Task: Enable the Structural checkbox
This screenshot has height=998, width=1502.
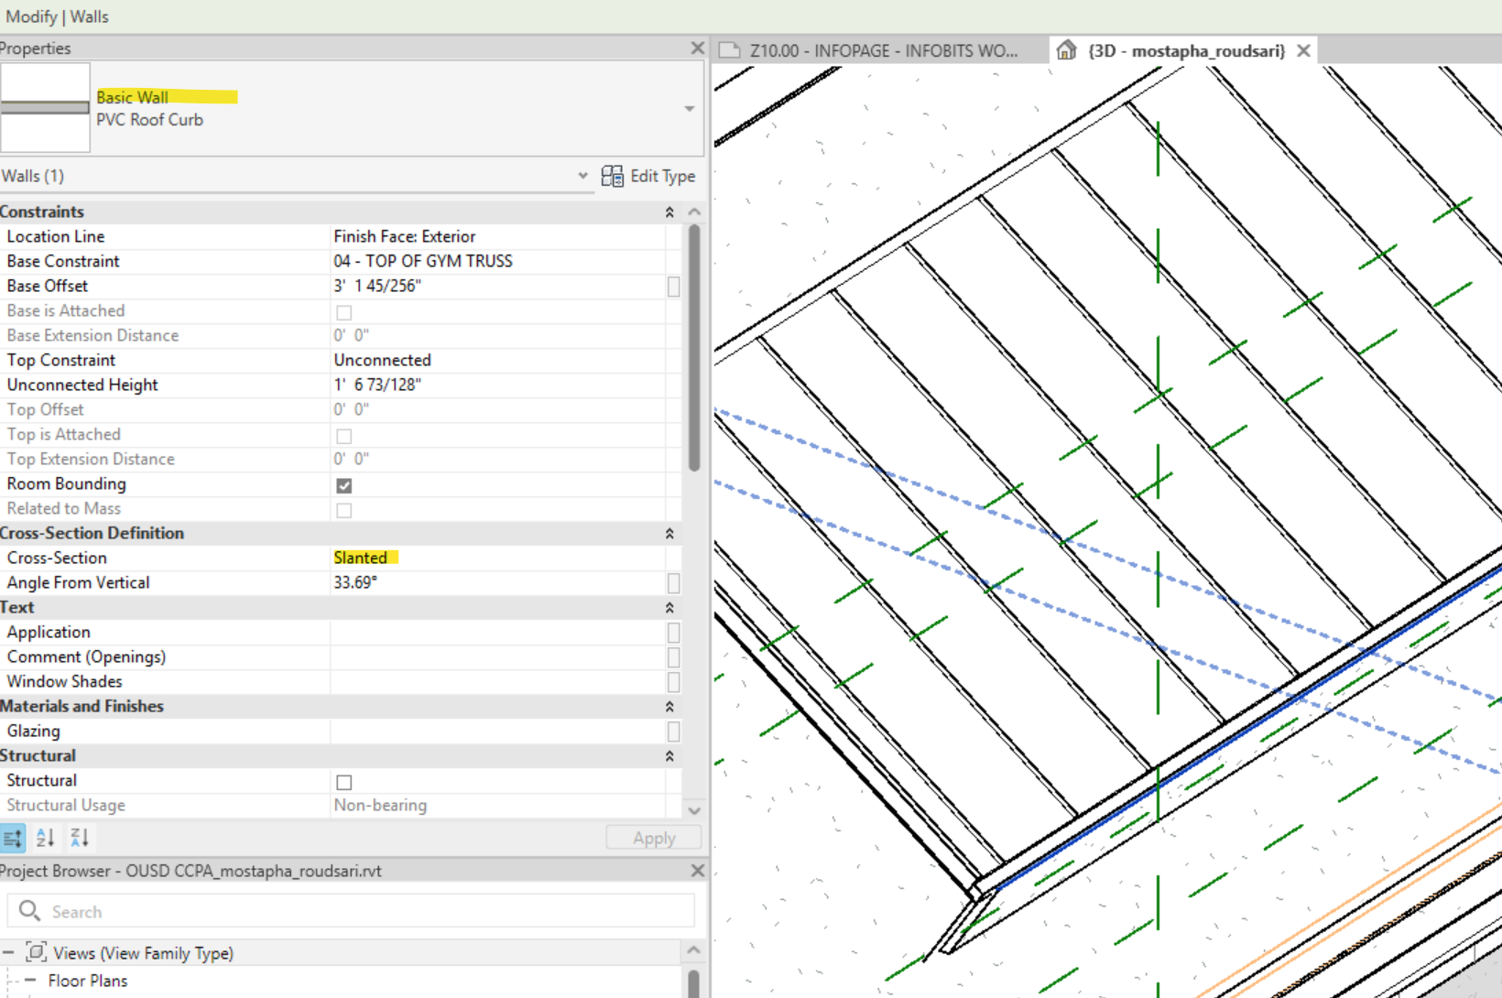Action: click(x=344, y=782)
